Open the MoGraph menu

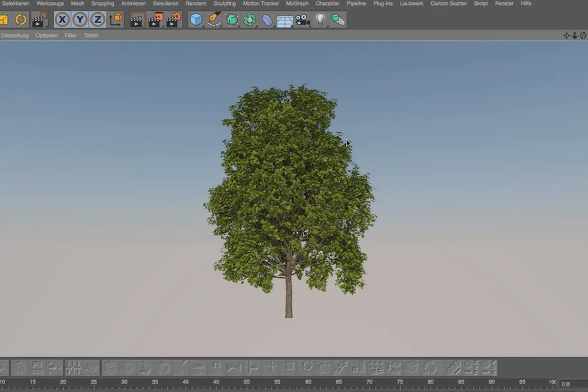click(297, 3)
